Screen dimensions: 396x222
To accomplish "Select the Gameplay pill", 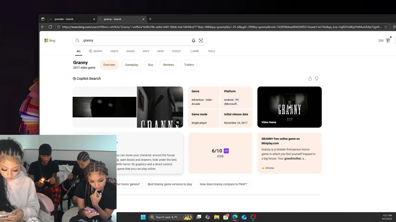I will 131,65.
